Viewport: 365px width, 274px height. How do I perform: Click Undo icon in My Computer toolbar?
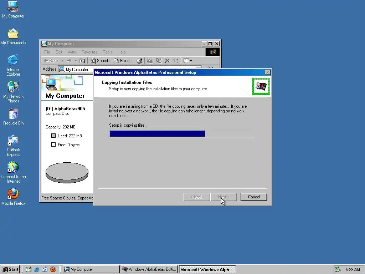[x=175, y=61]
